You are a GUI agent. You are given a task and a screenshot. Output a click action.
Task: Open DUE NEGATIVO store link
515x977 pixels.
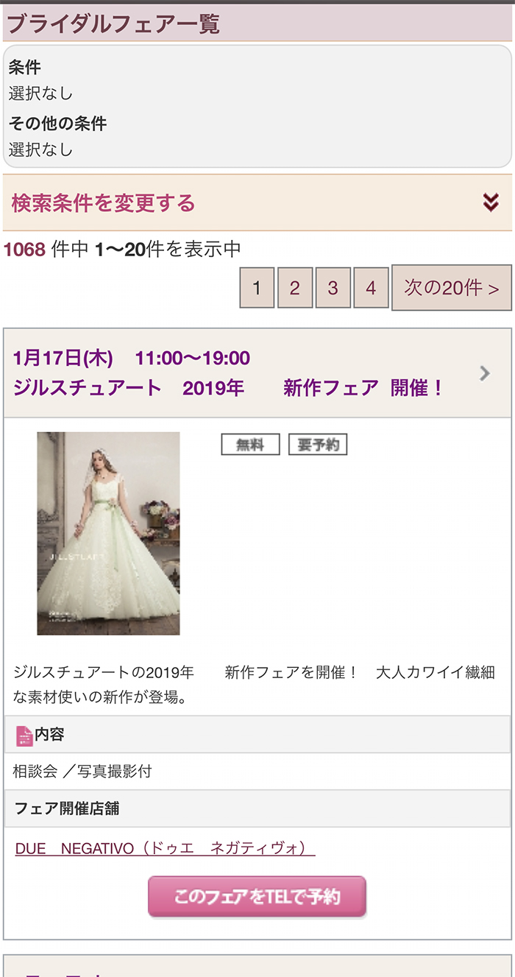(x=165, y=849)
